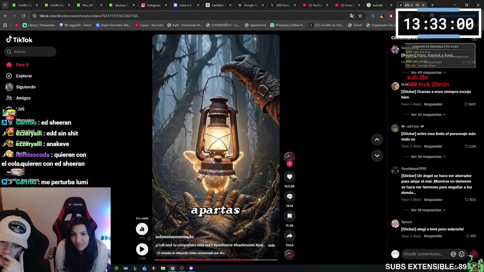Open comments with the speech bubble icon
The width and height of the screenshot is (484, 272).
pyautogui.click(x=290, y=196)
